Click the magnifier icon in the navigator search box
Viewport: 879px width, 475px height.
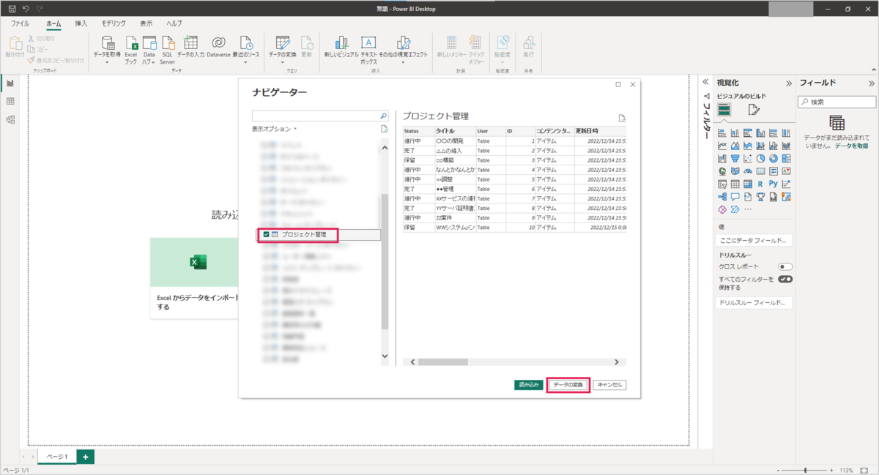(383, 116)
